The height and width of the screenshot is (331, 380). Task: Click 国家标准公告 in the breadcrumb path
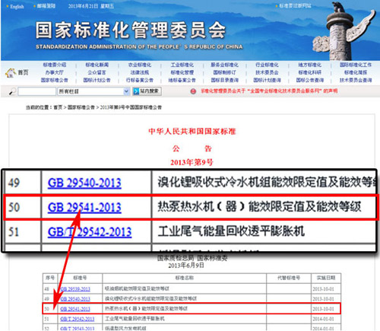[81, 107]
